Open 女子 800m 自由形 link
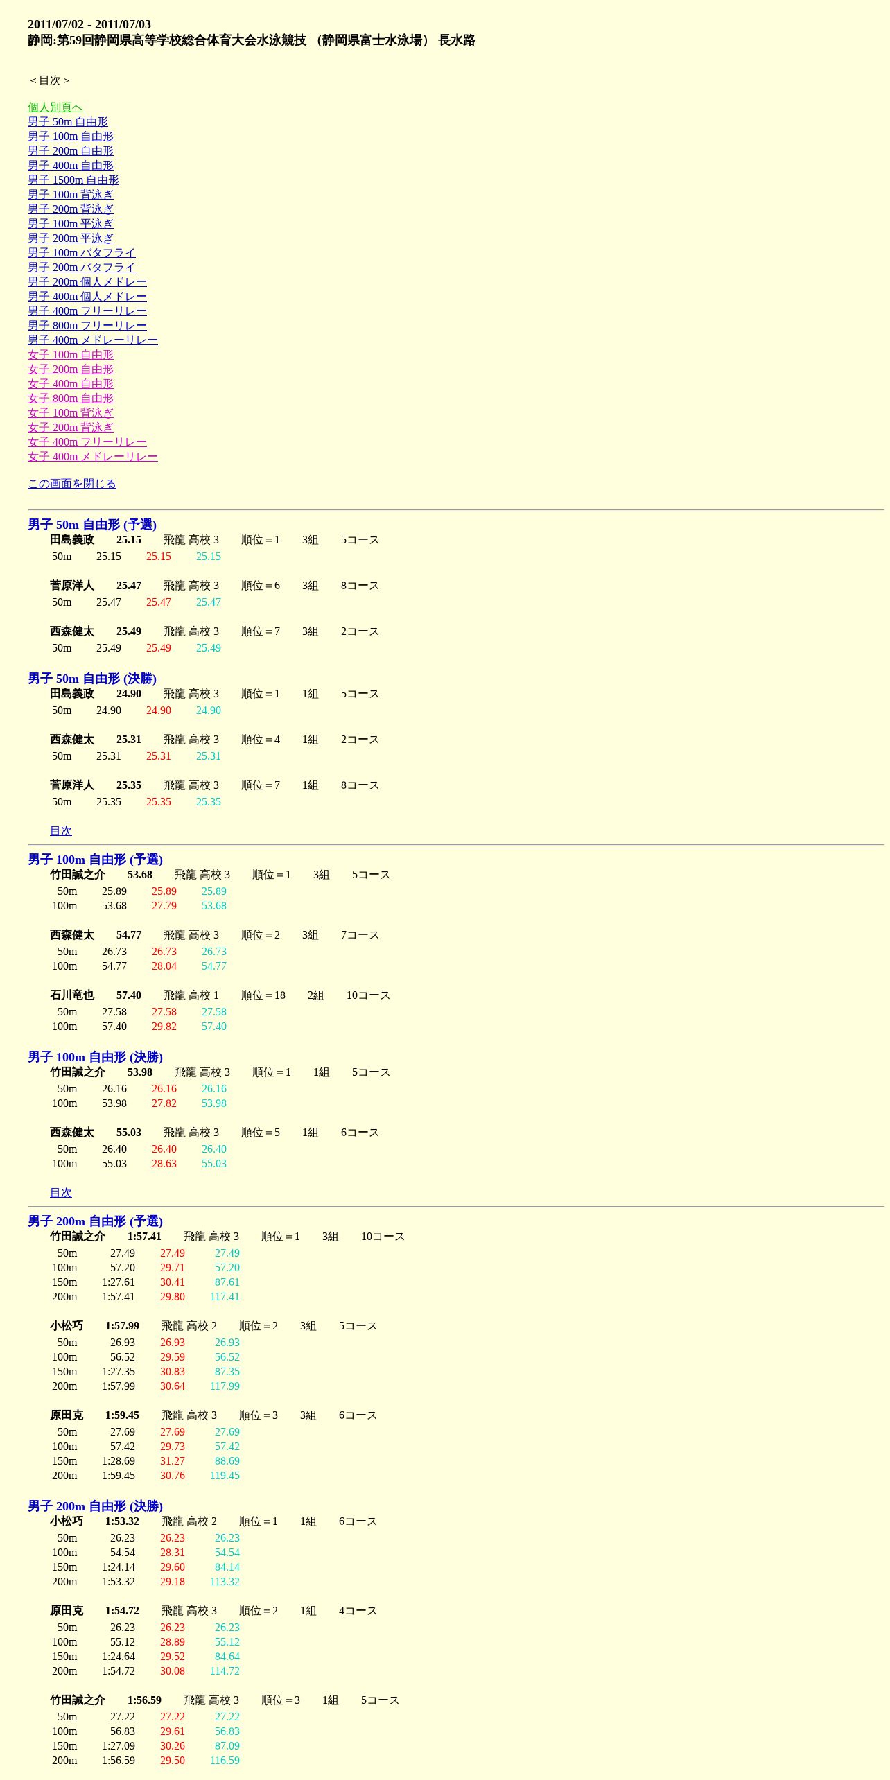This screenshot has height=1780, width=890. [x=71, y=398]
